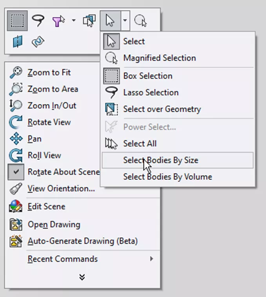266x297 pixels.
Task: Click the Rotate View icon
Action: tap(16, 122)
